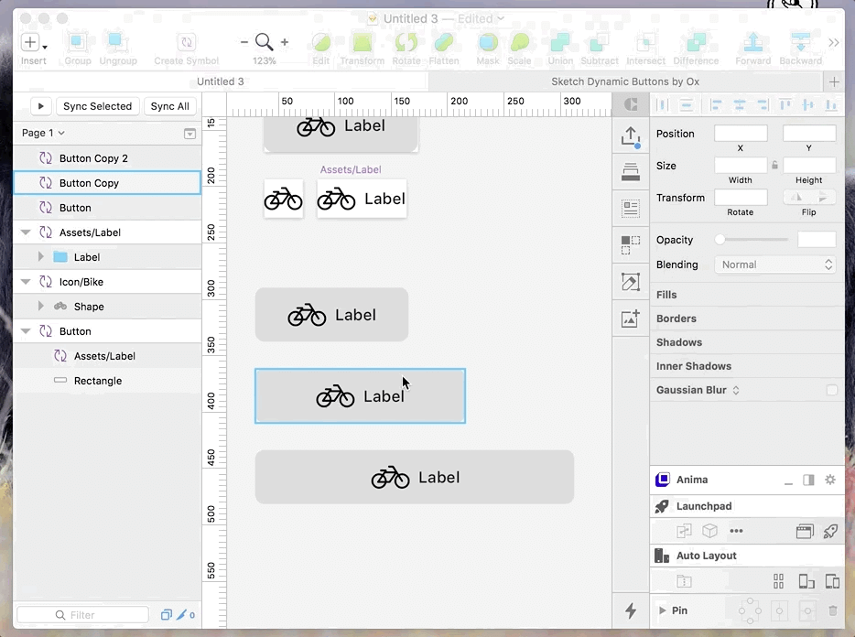The height and width of the screenshot is (637, 855).
Task: Select the Rotate tool
Action: pyautogui.click(x=406, y=42)
